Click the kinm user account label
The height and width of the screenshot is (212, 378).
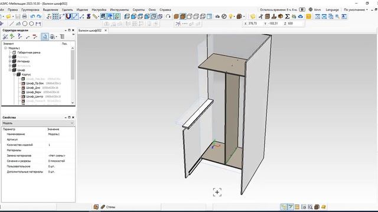[x=318, y=9]
